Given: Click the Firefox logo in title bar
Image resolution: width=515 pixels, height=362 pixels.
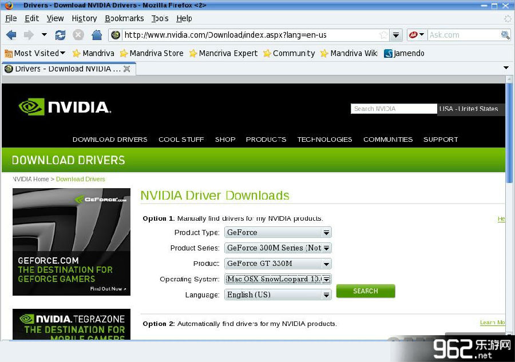Looking at the screenshot, I should click(x=9, y=5).
